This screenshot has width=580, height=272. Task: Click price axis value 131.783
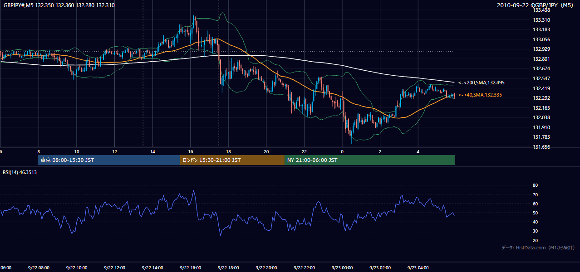click(542, 137)
